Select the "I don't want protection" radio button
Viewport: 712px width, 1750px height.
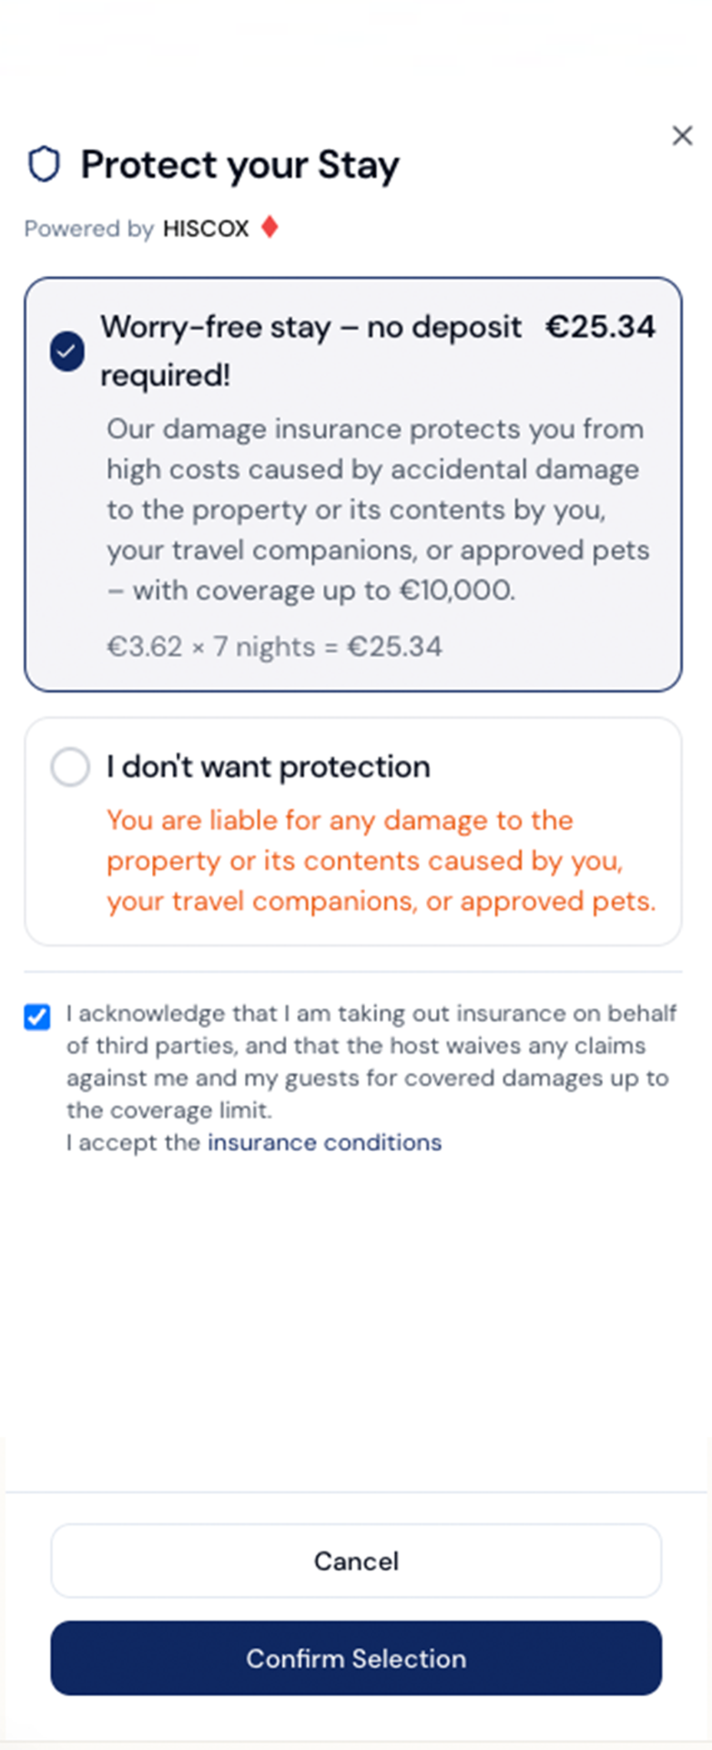(x=70, y=767)
